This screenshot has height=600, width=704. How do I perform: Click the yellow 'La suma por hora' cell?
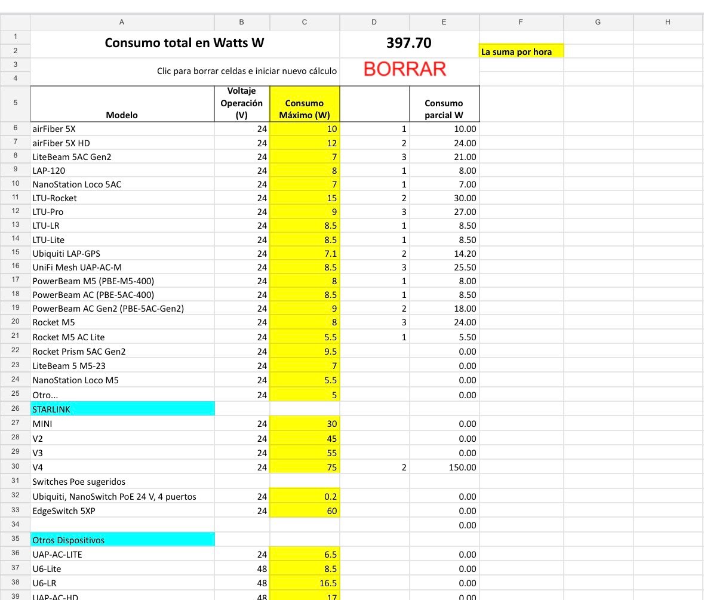[x=521, y=52]
